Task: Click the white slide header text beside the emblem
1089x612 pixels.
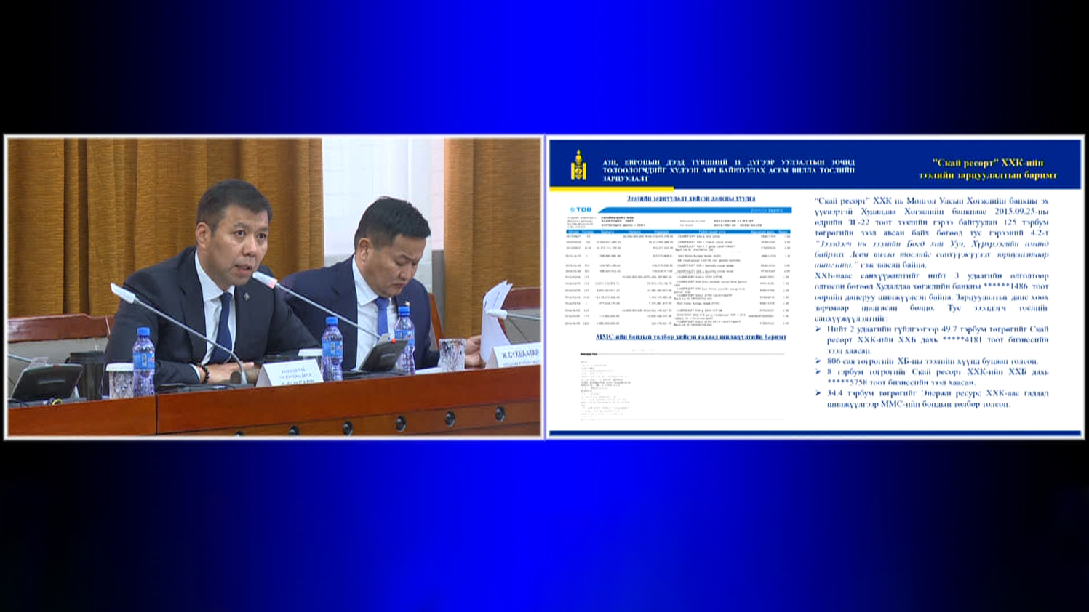Action: pos(728,170)
